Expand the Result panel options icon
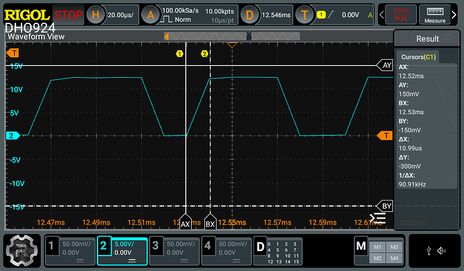The width and height of the screenshot is (464, 271). click(x=446, y=39)
